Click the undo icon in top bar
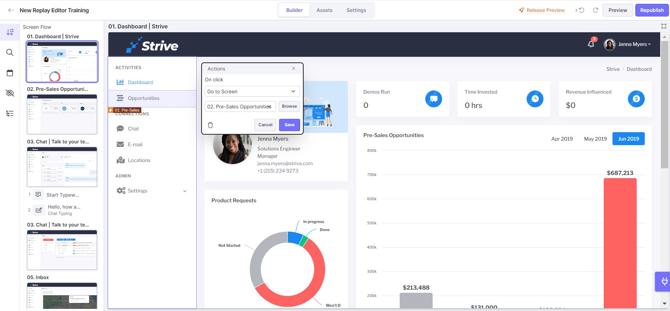670x311 pixels. click(x=581, y=10)
